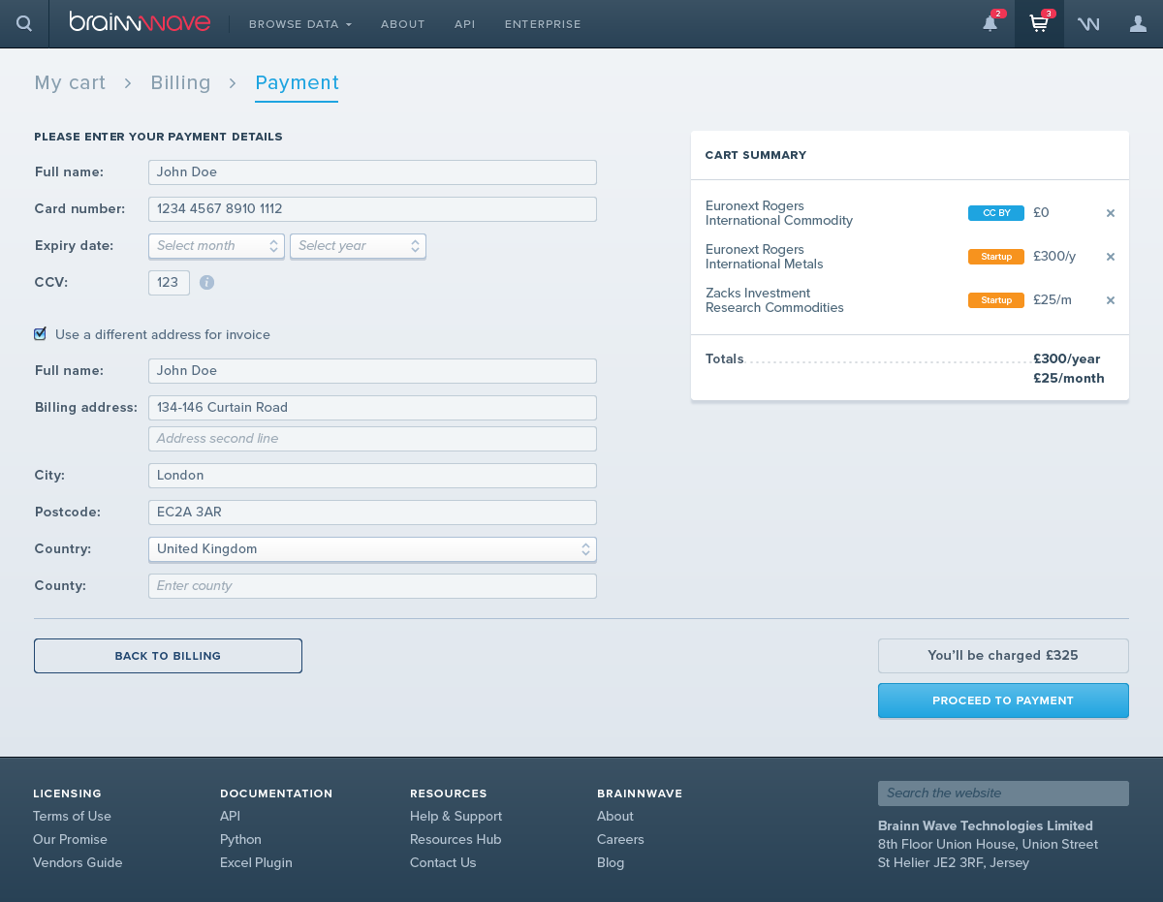Click the £300/year total text
Image resolution: width=1163 pixels, height=902 pixels.
coord(1067,359)
